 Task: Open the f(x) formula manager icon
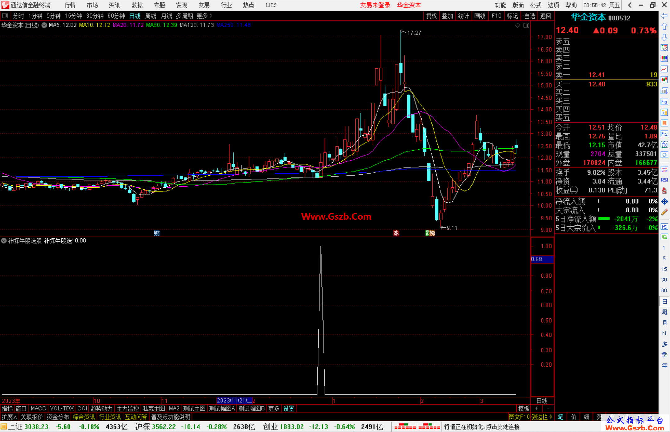click(x=664, y=144)
